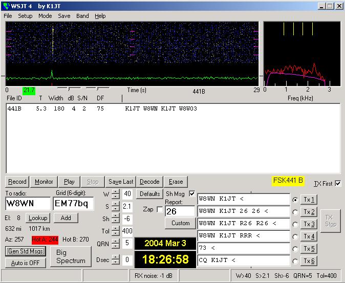Increase the W value with its up arrow
Image resolution: width=345 pixels, height=283 pixels.
(x=116, y=192)
